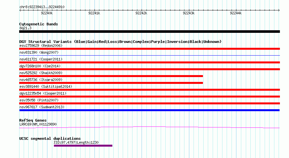This screenshot has height=158, width=289.
Task: Click the shorter red bar for nsv525292
Action: (111, 76)
